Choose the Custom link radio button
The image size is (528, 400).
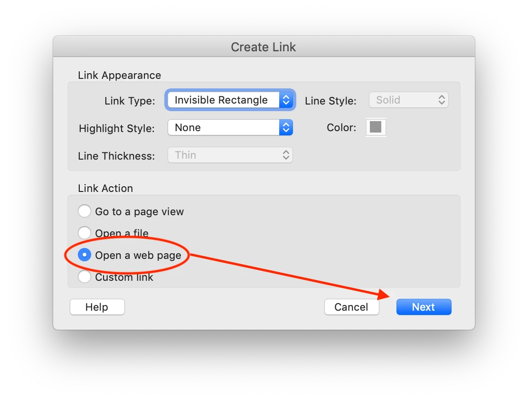(84, 276)
